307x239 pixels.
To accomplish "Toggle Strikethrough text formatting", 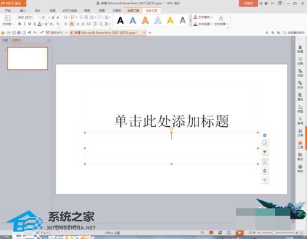I will coord(34,24).
